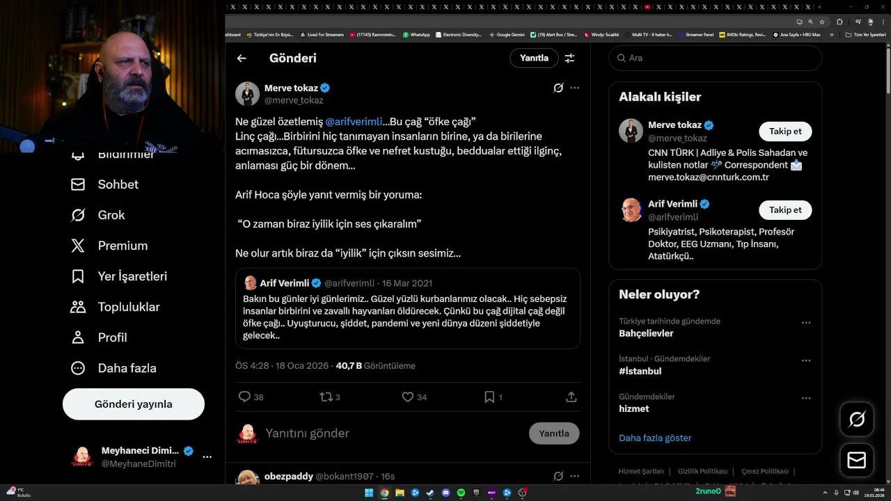Open the Çerez Politikası footer link

(x=765, y=471)
